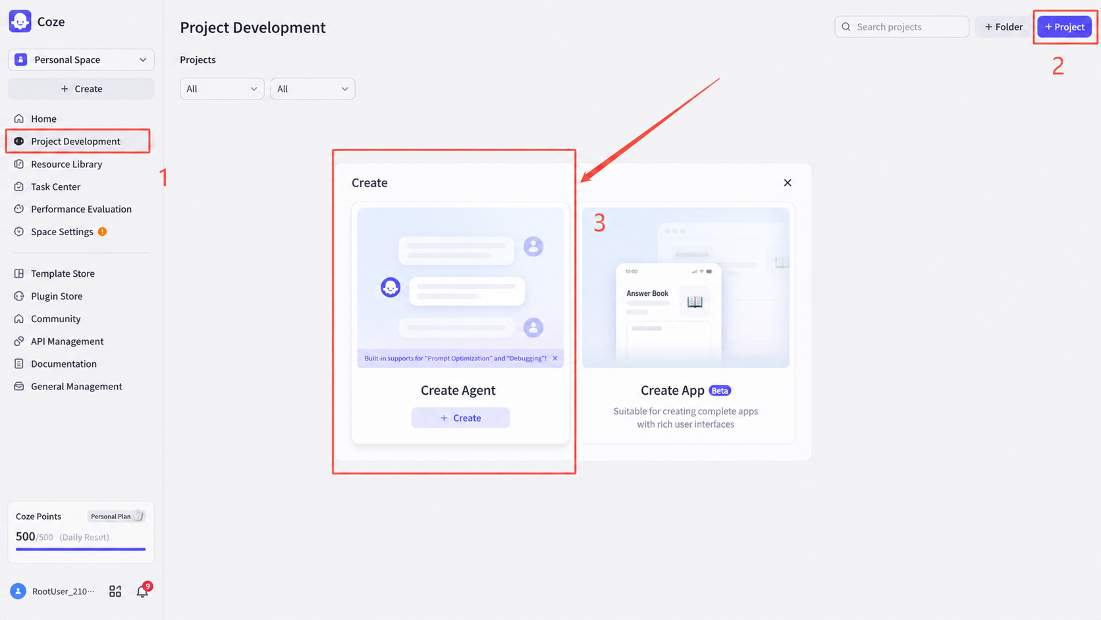
Task: Click the + Folder button
Action: tap(1004, 26)
